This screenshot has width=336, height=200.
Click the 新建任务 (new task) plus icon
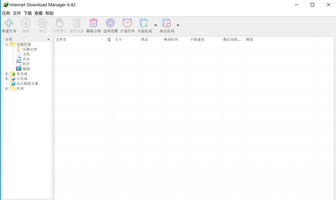(x=9, y=23)
